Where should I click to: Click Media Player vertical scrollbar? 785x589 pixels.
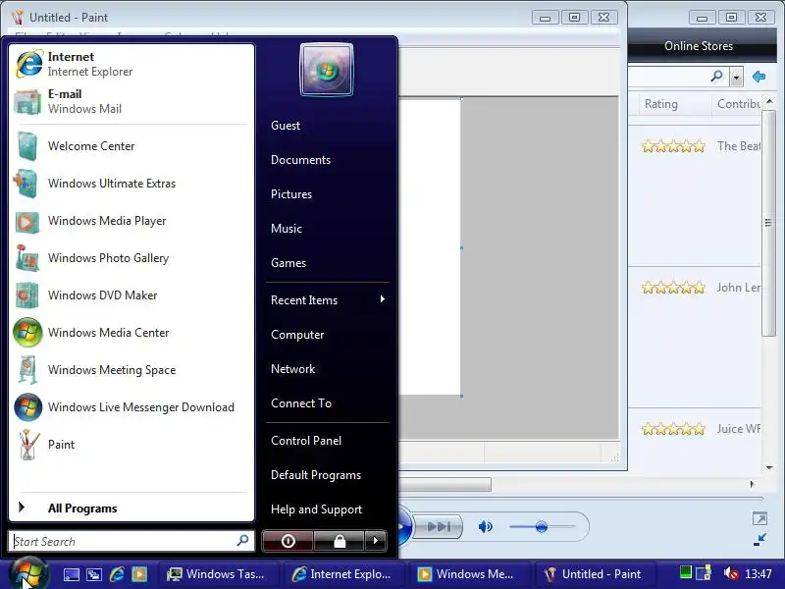(x=769, y=224)
